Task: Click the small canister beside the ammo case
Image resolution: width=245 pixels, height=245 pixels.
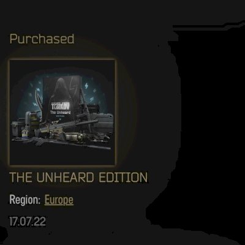Action: [24, 133]
